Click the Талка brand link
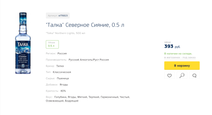This screenshot has width=212, height=115. [x=60, y=66]
